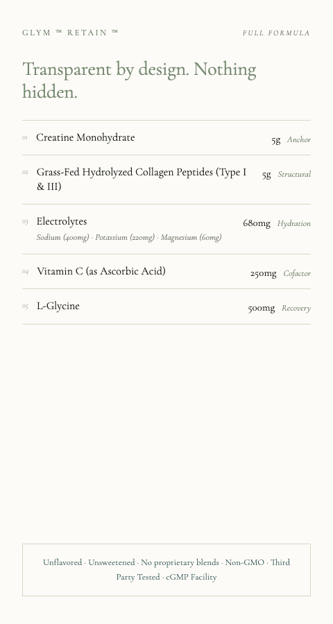
Task: Select the Electrolytes ingredient name
Action: click(x=62, y=221)
